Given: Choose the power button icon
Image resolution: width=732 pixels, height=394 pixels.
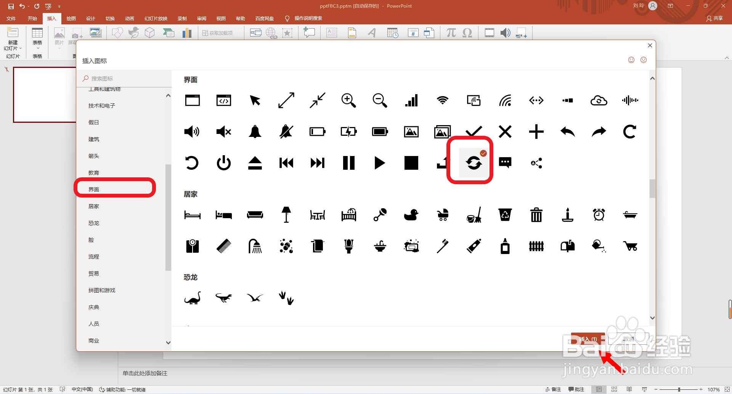Looking at the screenshot, I should pos(224,163).
